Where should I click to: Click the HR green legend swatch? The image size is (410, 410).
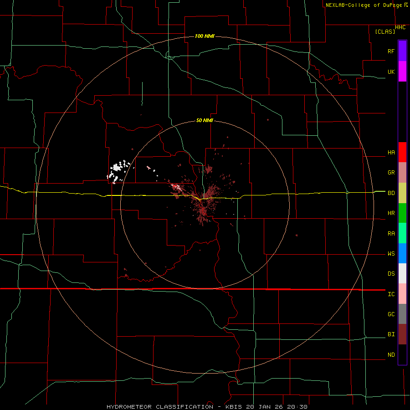(402, 213)
